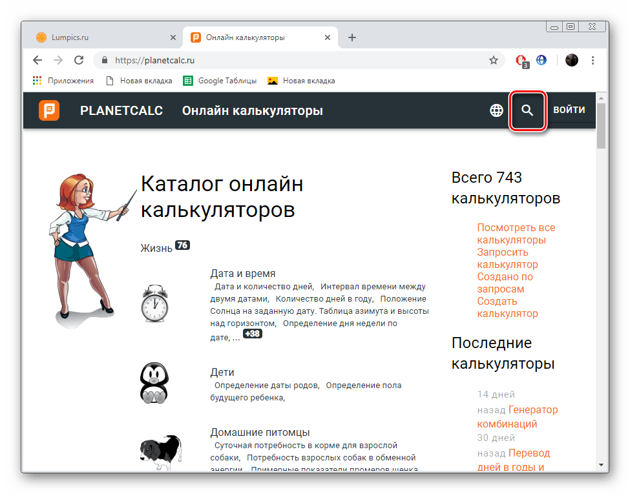The width and height of the screenshot is (630, 494).
Task: Open a new tab with plus button
Action: [352, 37]
